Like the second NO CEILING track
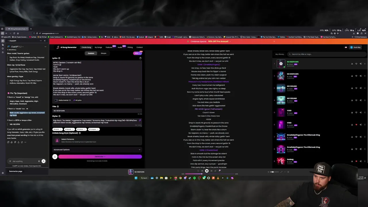This screenshot has width=368, height=207. 356,100
